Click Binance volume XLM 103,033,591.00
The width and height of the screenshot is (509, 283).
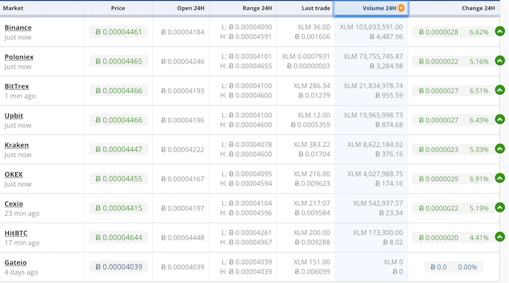(372, 27)
